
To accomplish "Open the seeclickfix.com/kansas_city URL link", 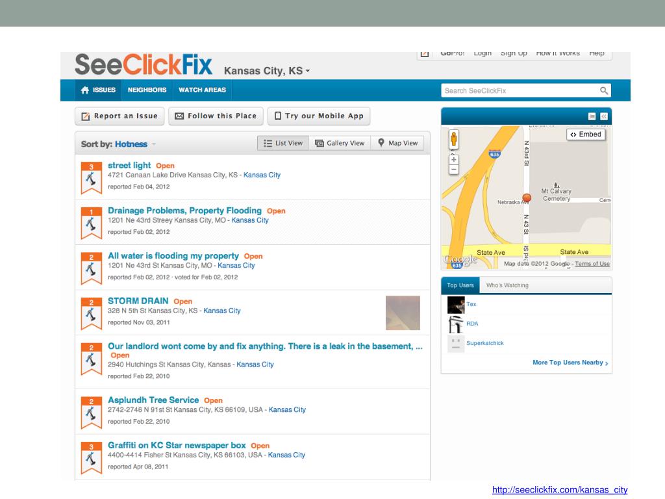I will click(560, 490).
